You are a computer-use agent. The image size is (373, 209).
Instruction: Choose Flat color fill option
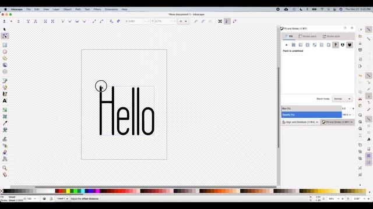click(294, 45)
